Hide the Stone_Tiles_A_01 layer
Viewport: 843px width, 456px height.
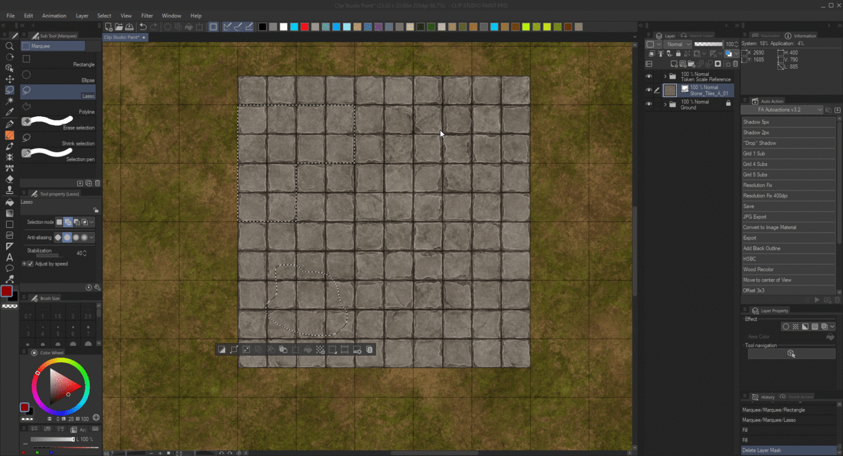pyautogui.click(x=649, y=90)
